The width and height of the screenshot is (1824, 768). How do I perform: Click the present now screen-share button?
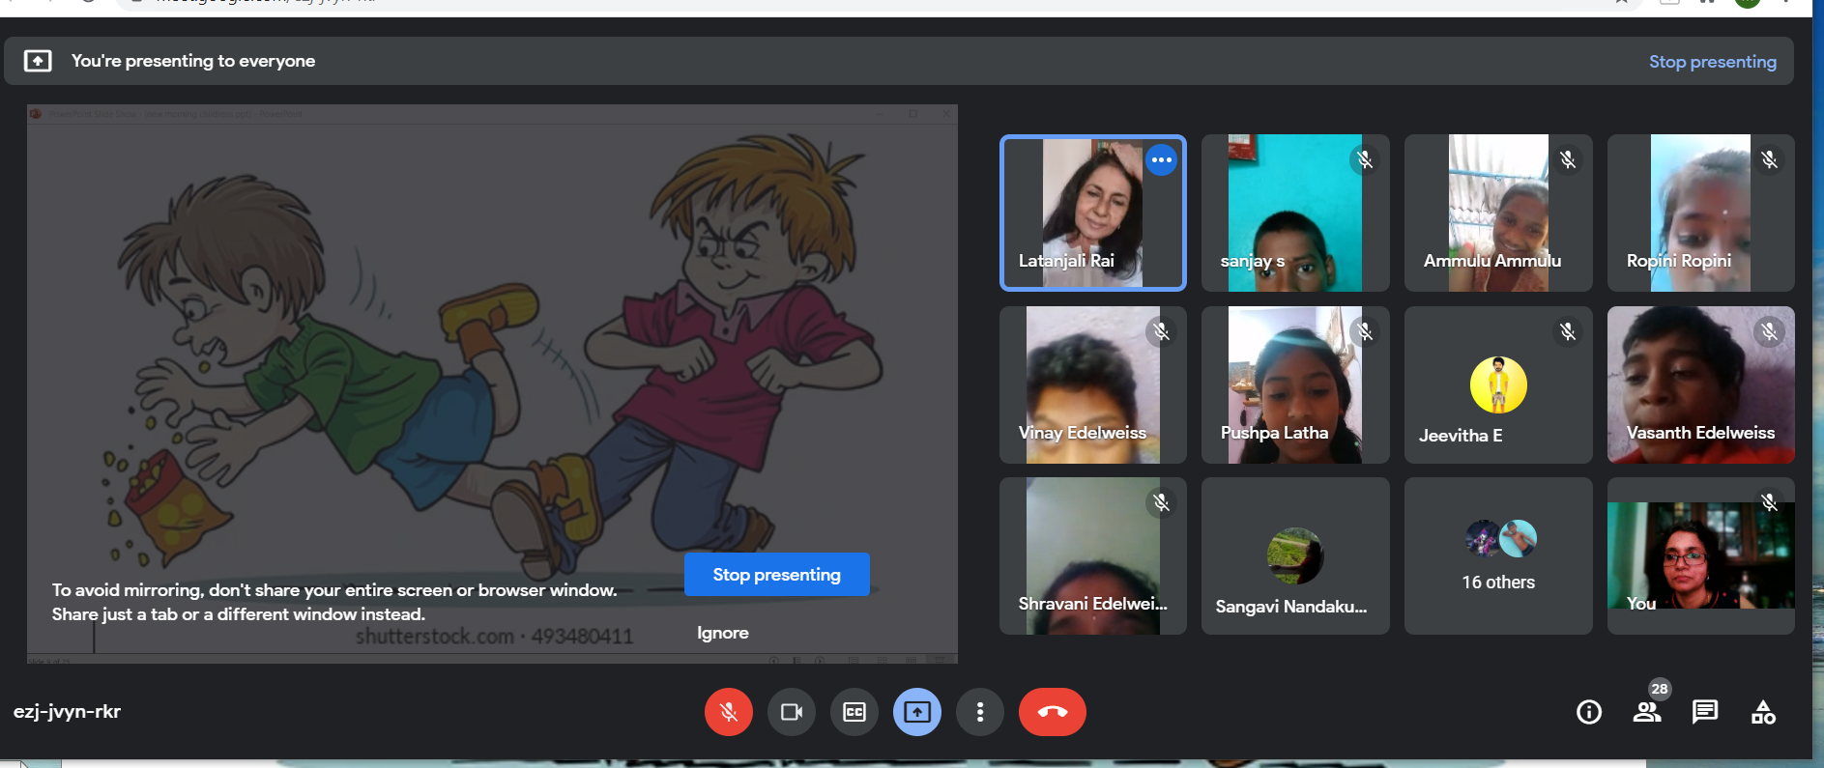[917, 712]
